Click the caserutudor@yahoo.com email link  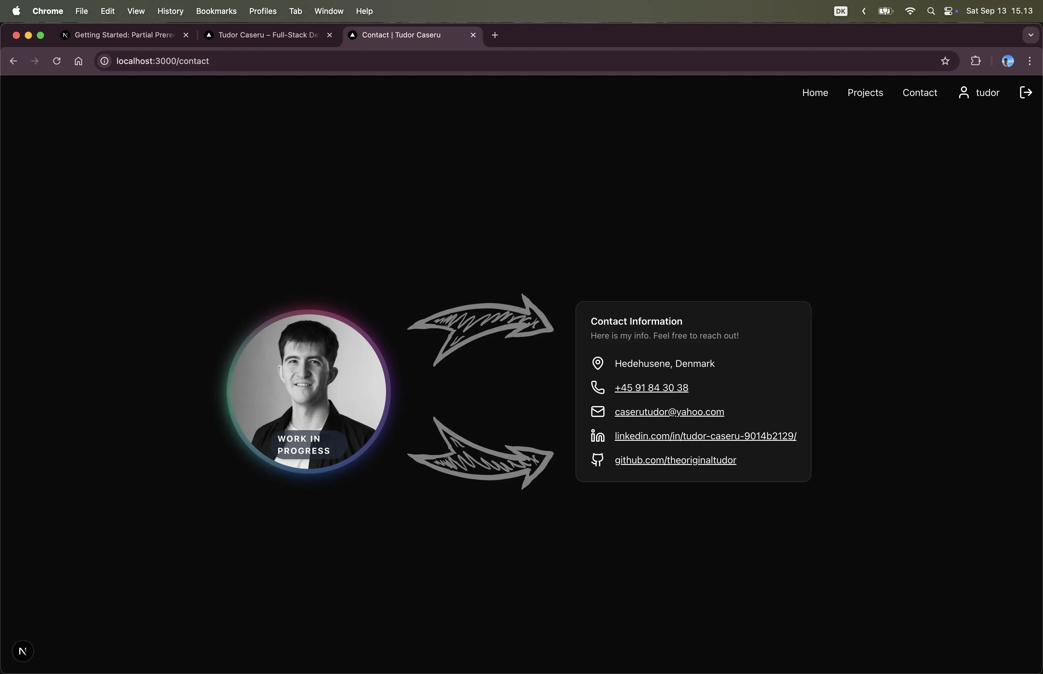pyautogui.click(x=669, y=412)
